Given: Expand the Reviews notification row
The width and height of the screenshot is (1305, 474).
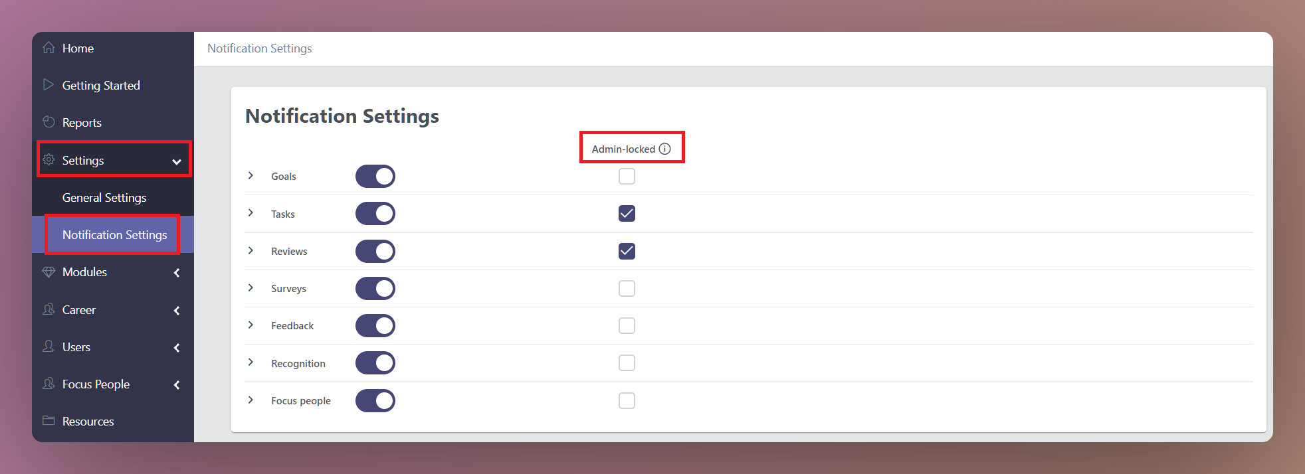Looking at the screenshot, I should 251,250.
